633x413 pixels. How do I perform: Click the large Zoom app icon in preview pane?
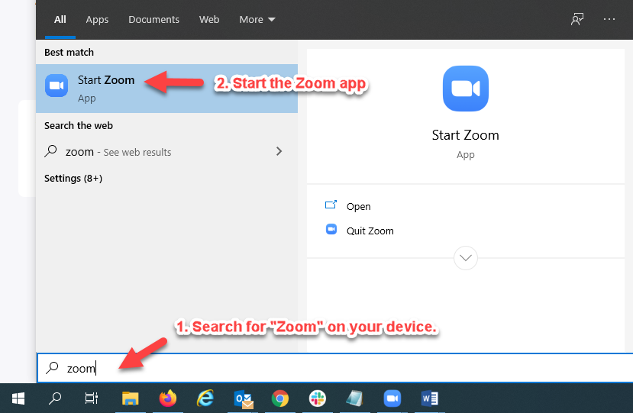(x=466, y=89)
